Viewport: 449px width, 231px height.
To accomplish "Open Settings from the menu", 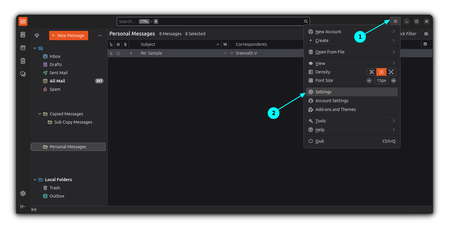I will pos(323,92).
